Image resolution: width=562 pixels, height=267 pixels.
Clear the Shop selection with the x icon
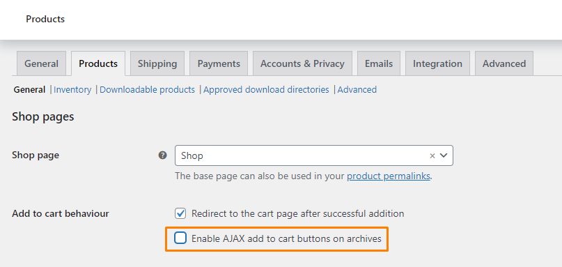click(432, 155)
